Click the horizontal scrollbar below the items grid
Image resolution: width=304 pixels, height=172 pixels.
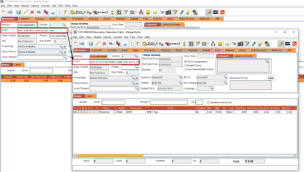[183, 156]
